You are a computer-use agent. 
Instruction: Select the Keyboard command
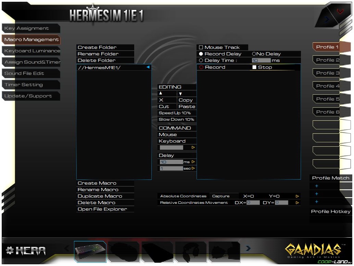point(177,141)
